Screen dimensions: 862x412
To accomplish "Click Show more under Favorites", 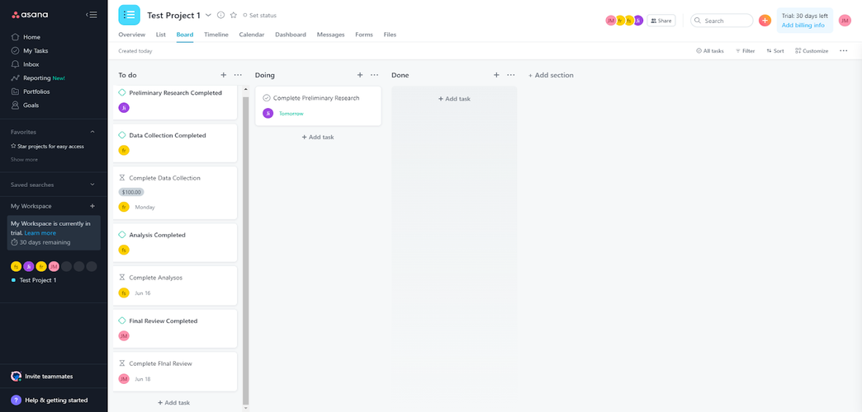I will [x=24, y=160].
